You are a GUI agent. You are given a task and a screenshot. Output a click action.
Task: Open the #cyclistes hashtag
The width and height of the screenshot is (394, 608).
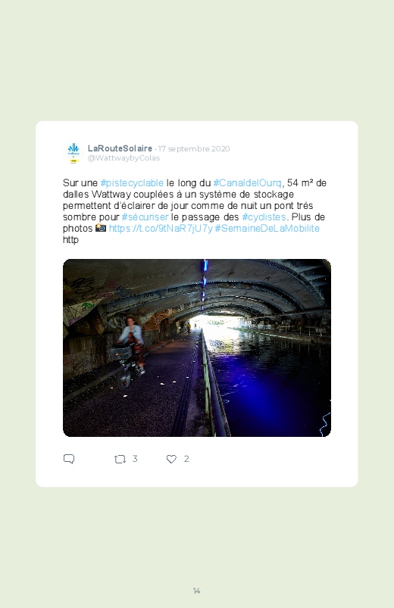point(264,217)
